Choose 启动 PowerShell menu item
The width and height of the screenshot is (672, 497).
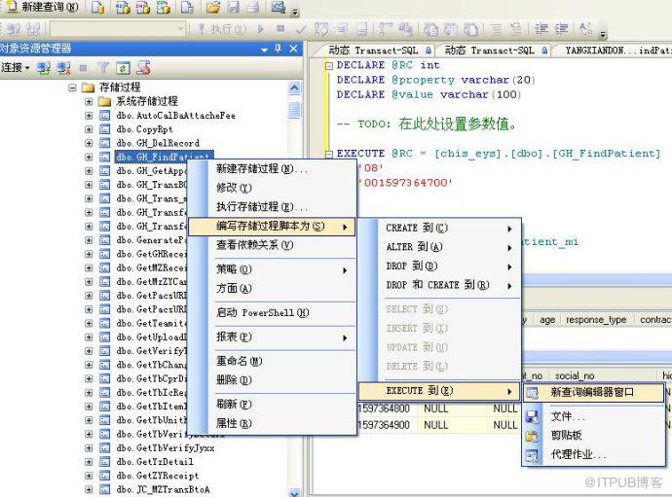click(x=272, y=313)
